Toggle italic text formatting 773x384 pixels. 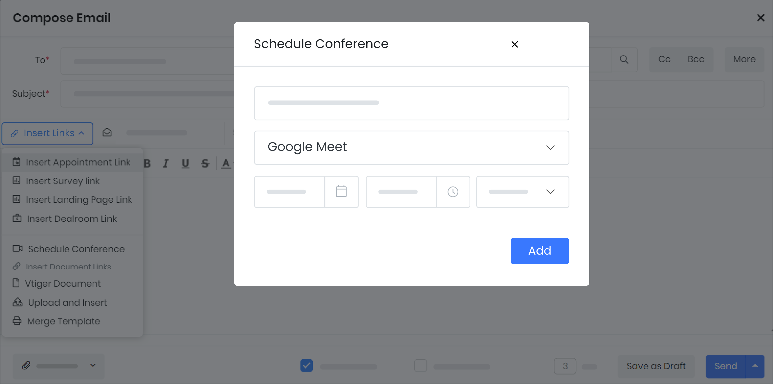coord(166,163)
